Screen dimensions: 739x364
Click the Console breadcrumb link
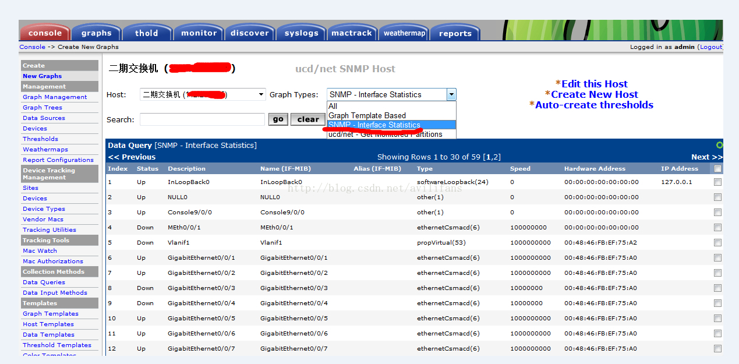click(32, 47)
